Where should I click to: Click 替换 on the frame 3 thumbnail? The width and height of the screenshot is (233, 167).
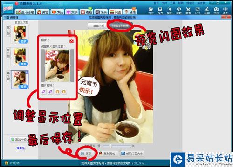[23, 87]
